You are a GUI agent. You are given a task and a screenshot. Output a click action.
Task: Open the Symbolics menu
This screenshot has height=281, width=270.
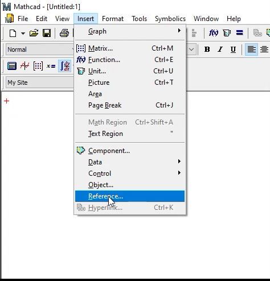click(170, 19)
